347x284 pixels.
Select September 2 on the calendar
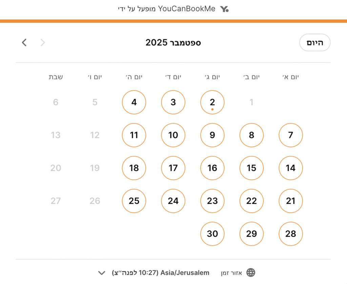212,102
